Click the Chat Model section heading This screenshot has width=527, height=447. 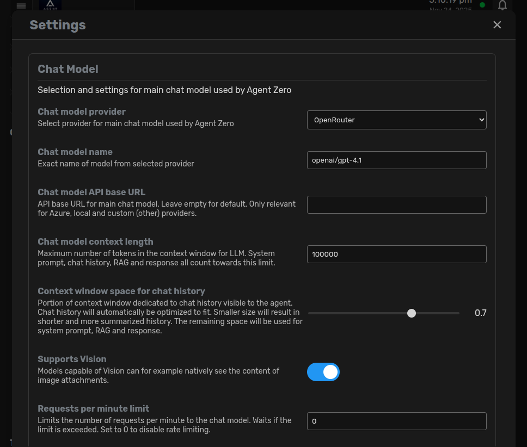[68, 69]
